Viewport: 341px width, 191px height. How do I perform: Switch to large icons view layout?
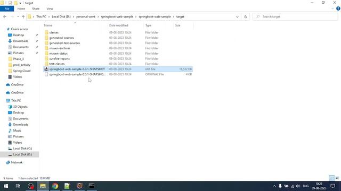coord(337,178)
